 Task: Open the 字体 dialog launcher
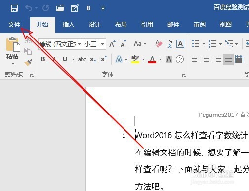coord(184,76)
